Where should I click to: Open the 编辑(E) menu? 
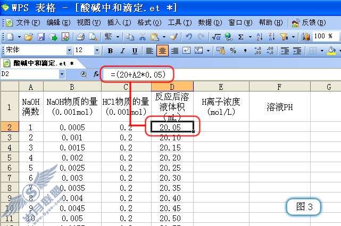click(x=59, y=22)
